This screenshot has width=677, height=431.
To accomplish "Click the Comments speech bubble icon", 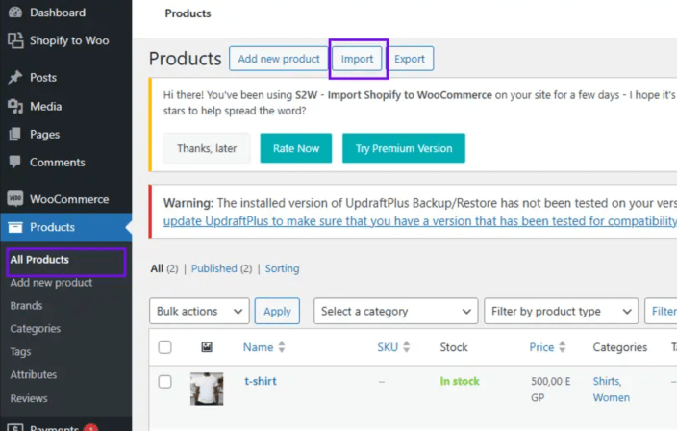I will tap(15, 163).
